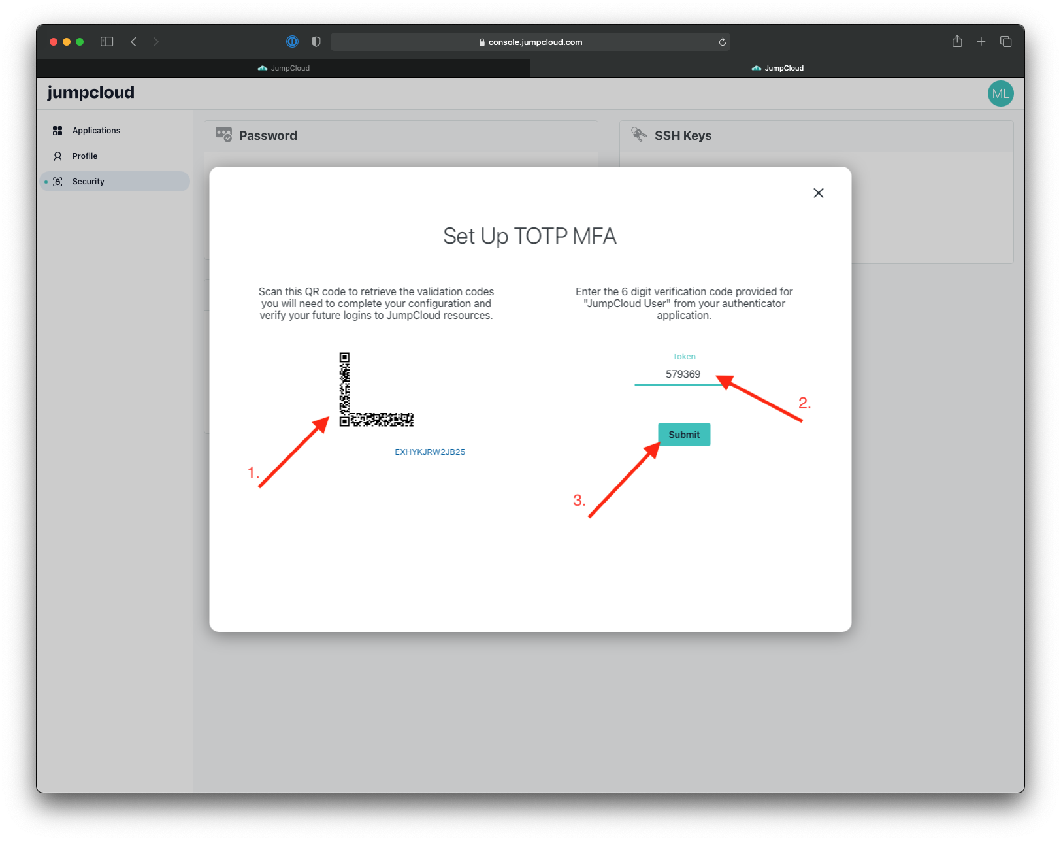
Task: Open the 1Password extension icon
Action: (292, 42)
